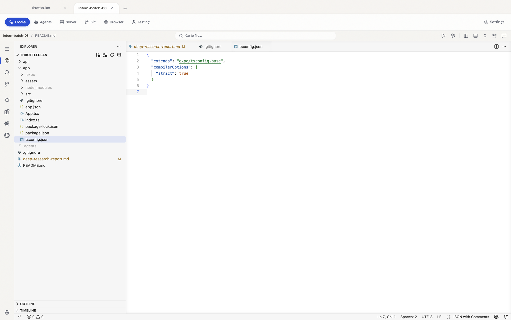This screenshot has width=511, height=320.
Task: Select the tsconfig.json editor tab
Action: (251, 47)
